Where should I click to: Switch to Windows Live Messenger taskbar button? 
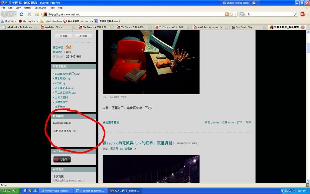pos(56,191)
